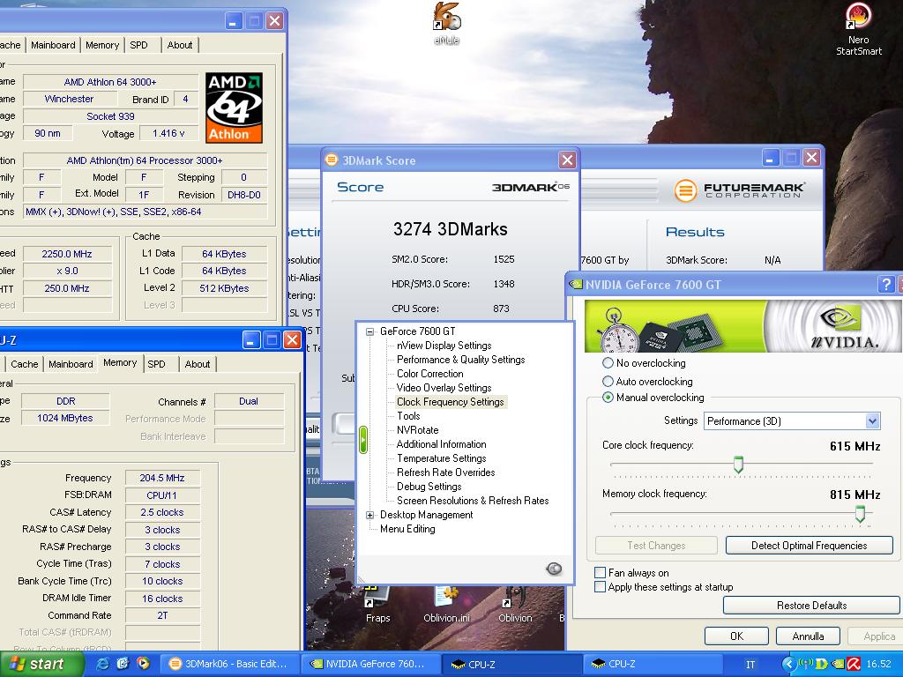Viewport: 903px width, 677px height.
Task: Click the 2250.0 MHz CPU speed field
Action: (x=67, y=254)
